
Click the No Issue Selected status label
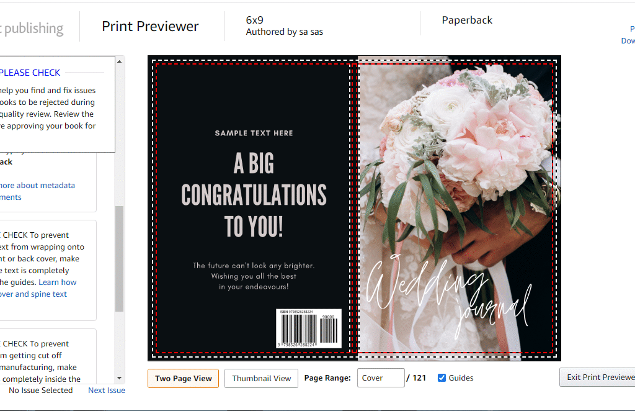click(x=40, y=390)
